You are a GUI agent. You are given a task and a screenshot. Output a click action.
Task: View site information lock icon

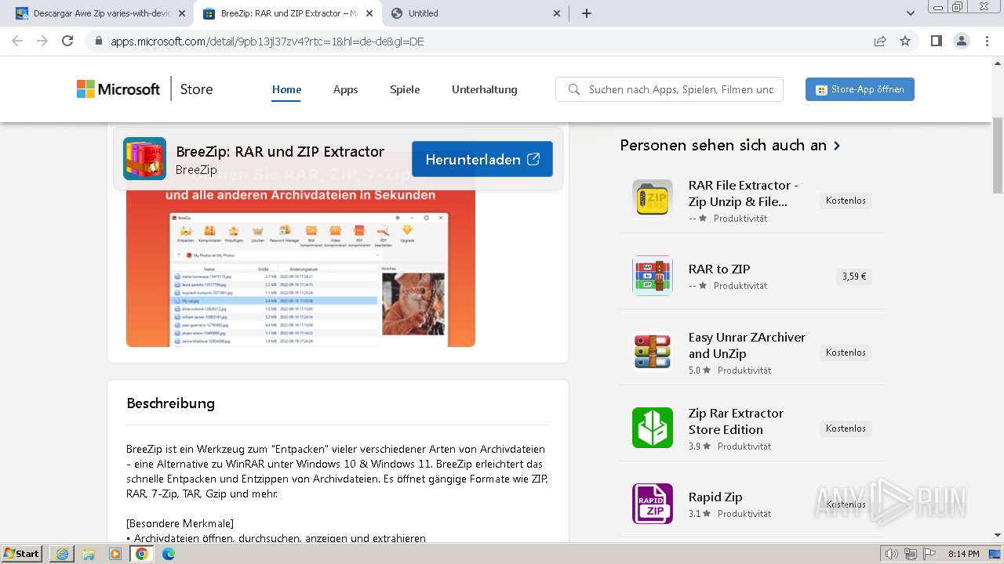99,42
